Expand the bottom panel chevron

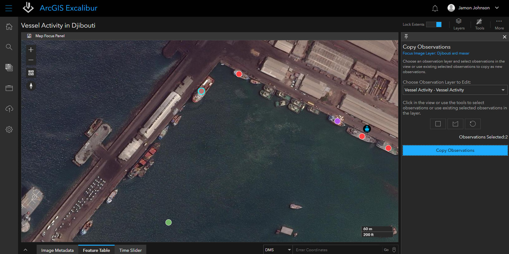(25, 250)
